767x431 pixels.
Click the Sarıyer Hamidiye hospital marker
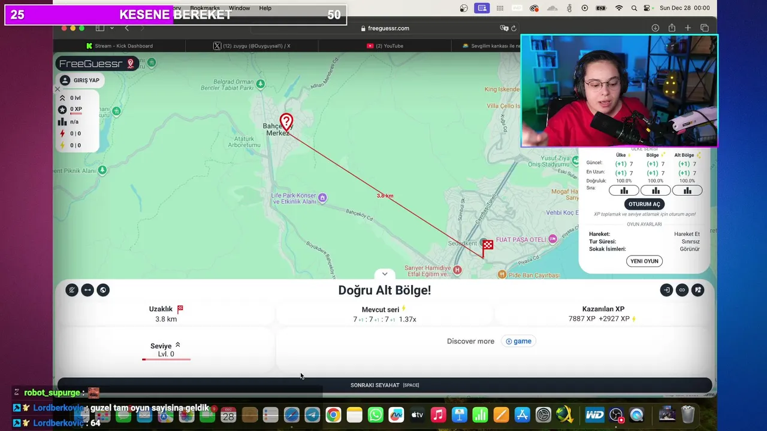[457, 270]
